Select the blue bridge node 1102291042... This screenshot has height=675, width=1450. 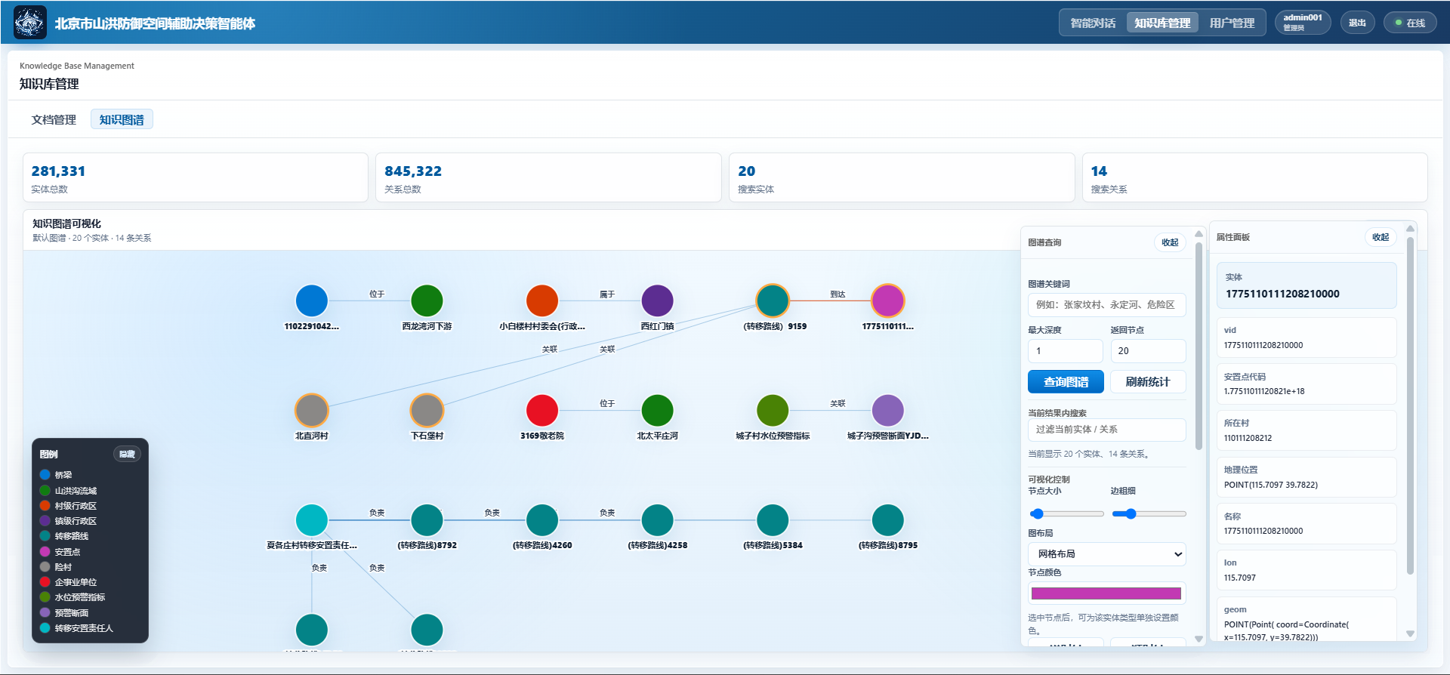point(312,301)
